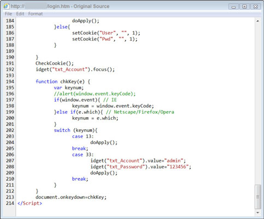
Task: Click break; on line 210
Action: [x=80, y=179]
